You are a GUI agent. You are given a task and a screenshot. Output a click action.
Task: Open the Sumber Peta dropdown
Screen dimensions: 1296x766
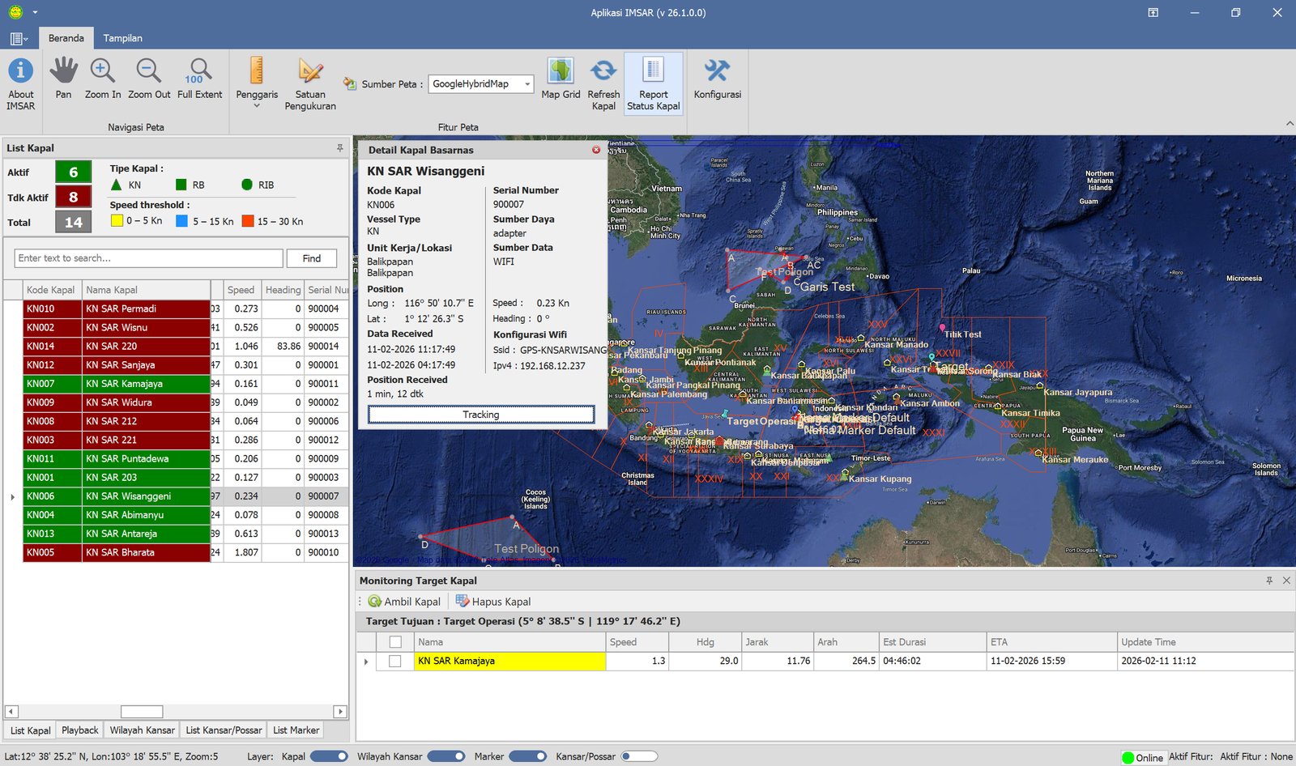click(527, 84)
